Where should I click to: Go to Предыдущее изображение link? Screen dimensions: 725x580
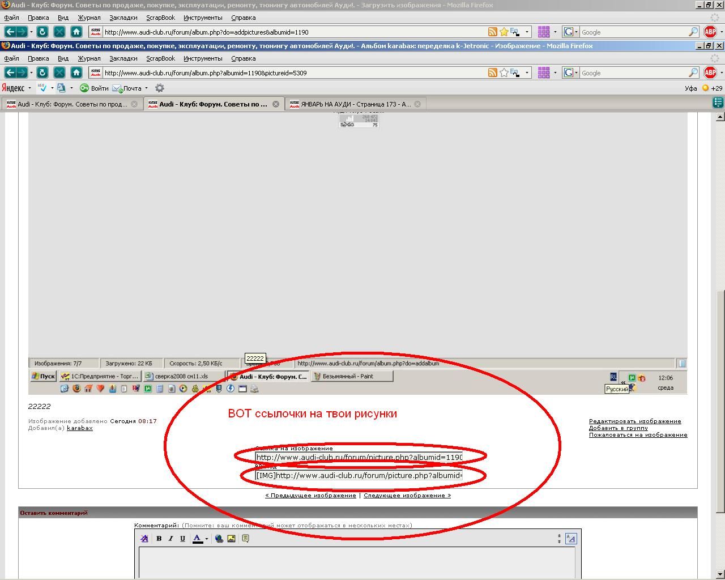click(310, 496)
